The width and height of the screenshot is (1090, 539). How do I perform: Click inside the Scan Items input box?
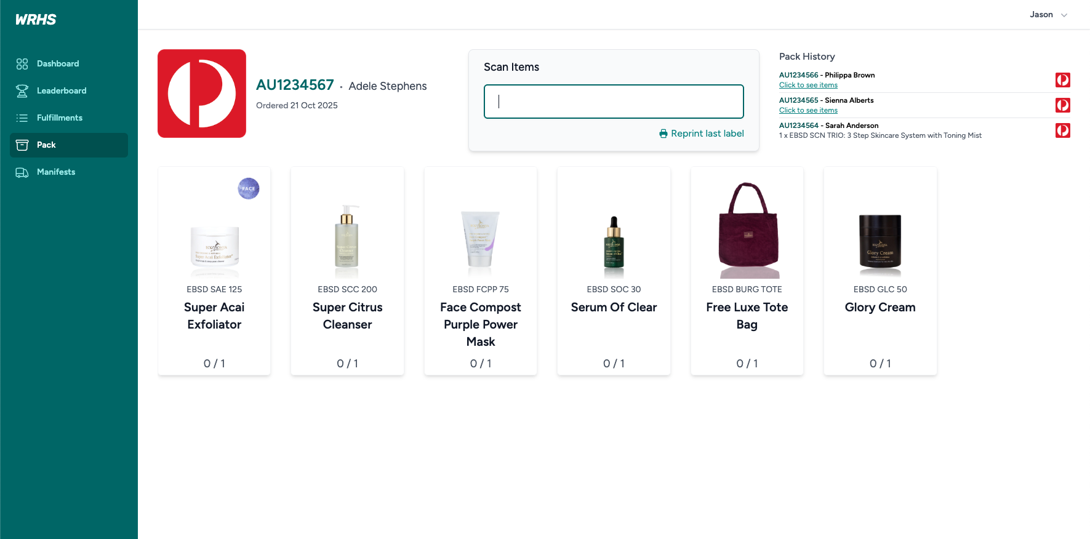point(613,101)
